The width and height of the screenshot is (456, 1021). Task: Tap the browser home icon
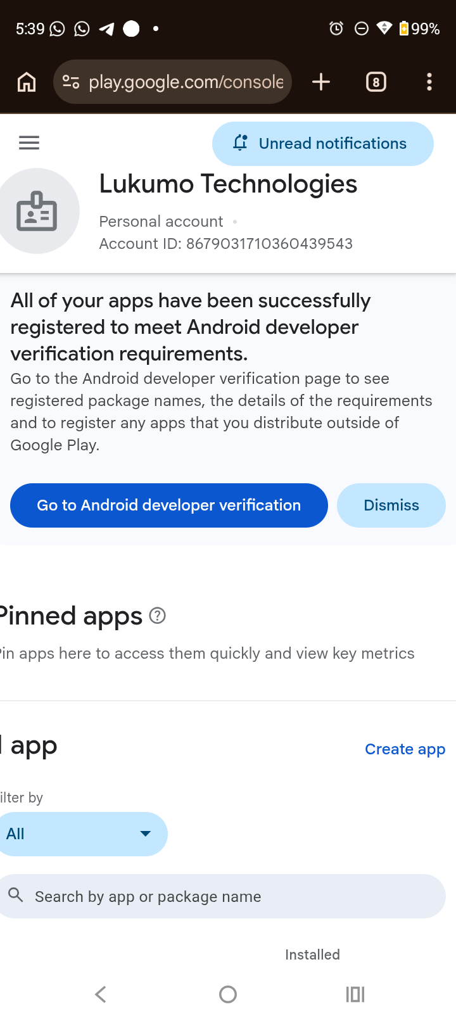[27, 82]
